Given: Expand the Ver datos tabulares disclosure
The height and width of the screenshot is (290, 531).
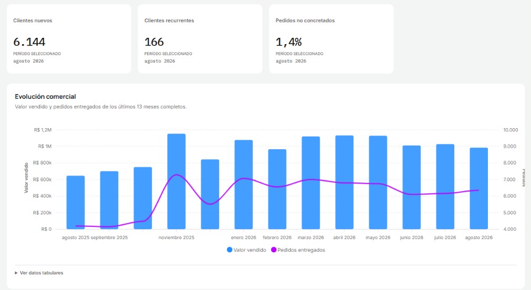Looking at the screenshot, I should tap(39, 273).
